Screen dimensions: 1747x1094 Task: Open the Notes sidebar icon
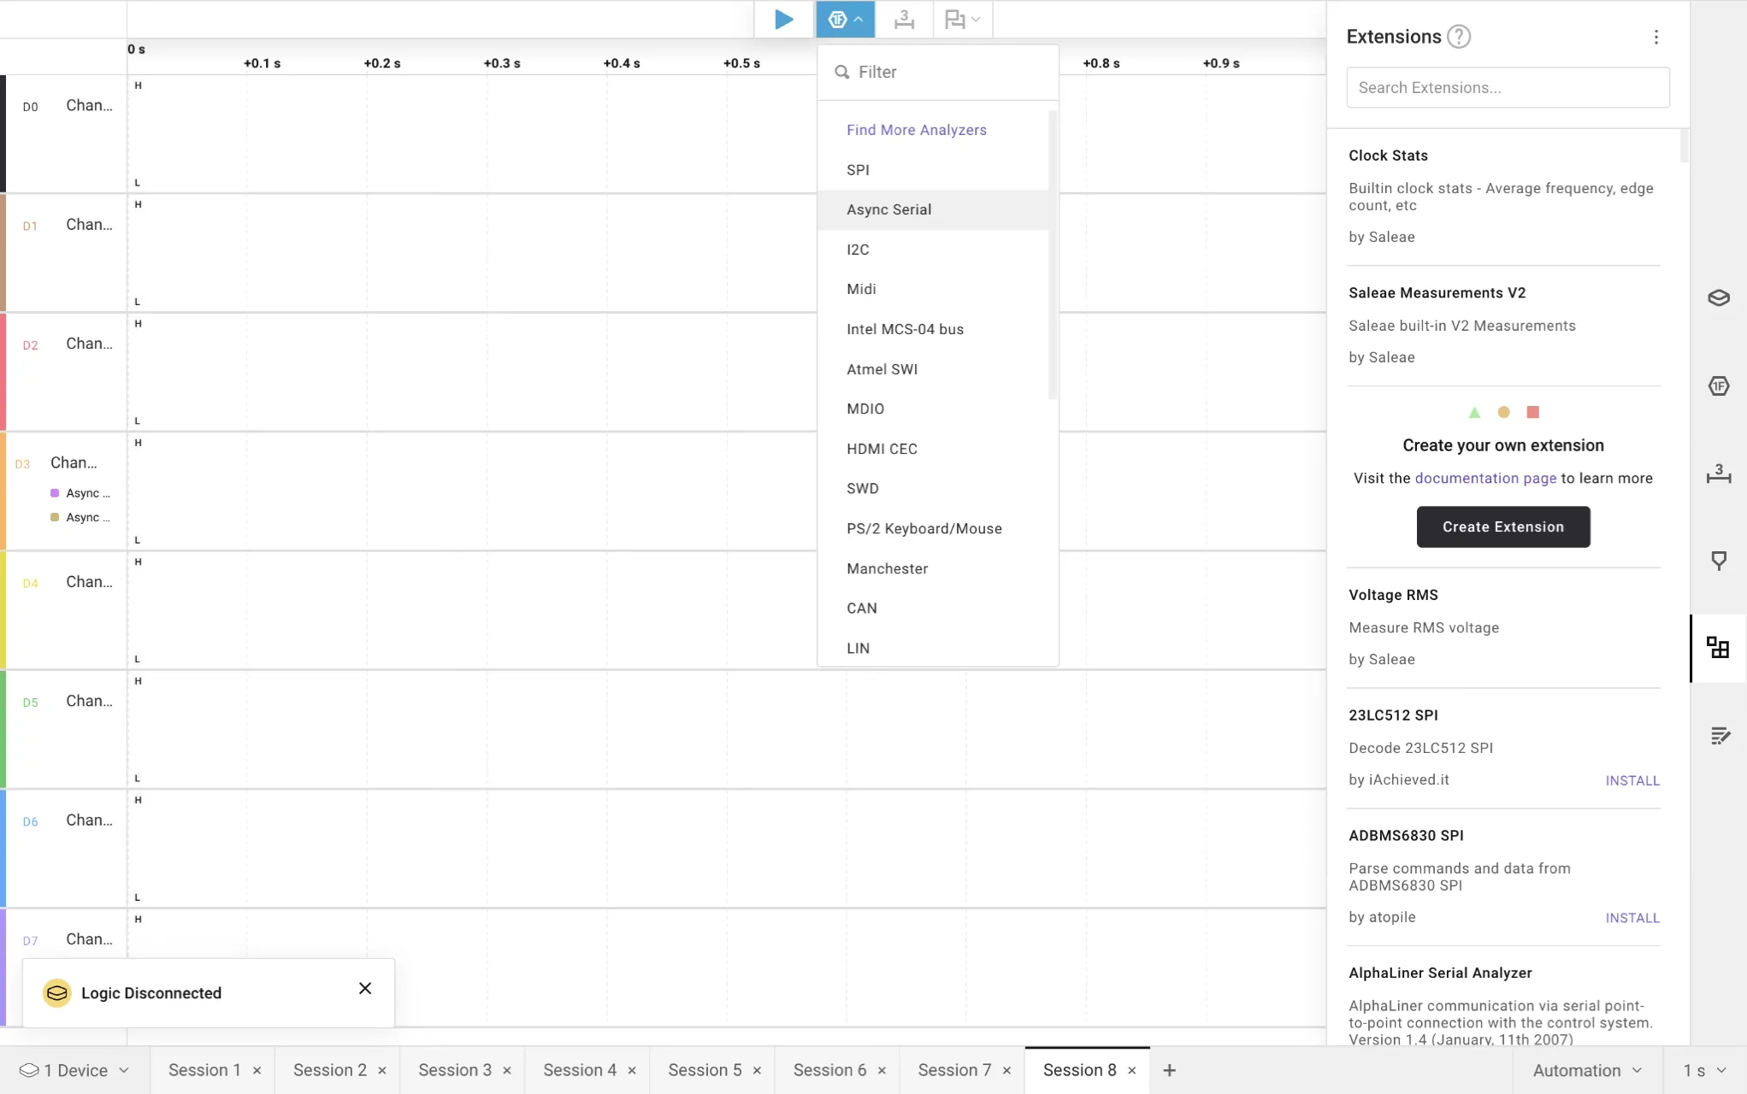pos(1720,736)
